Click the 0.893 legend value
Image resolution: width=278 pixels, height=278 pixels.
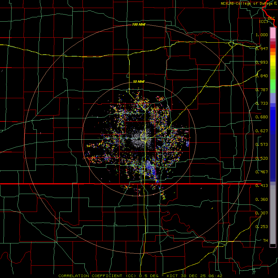coord(262,62)
